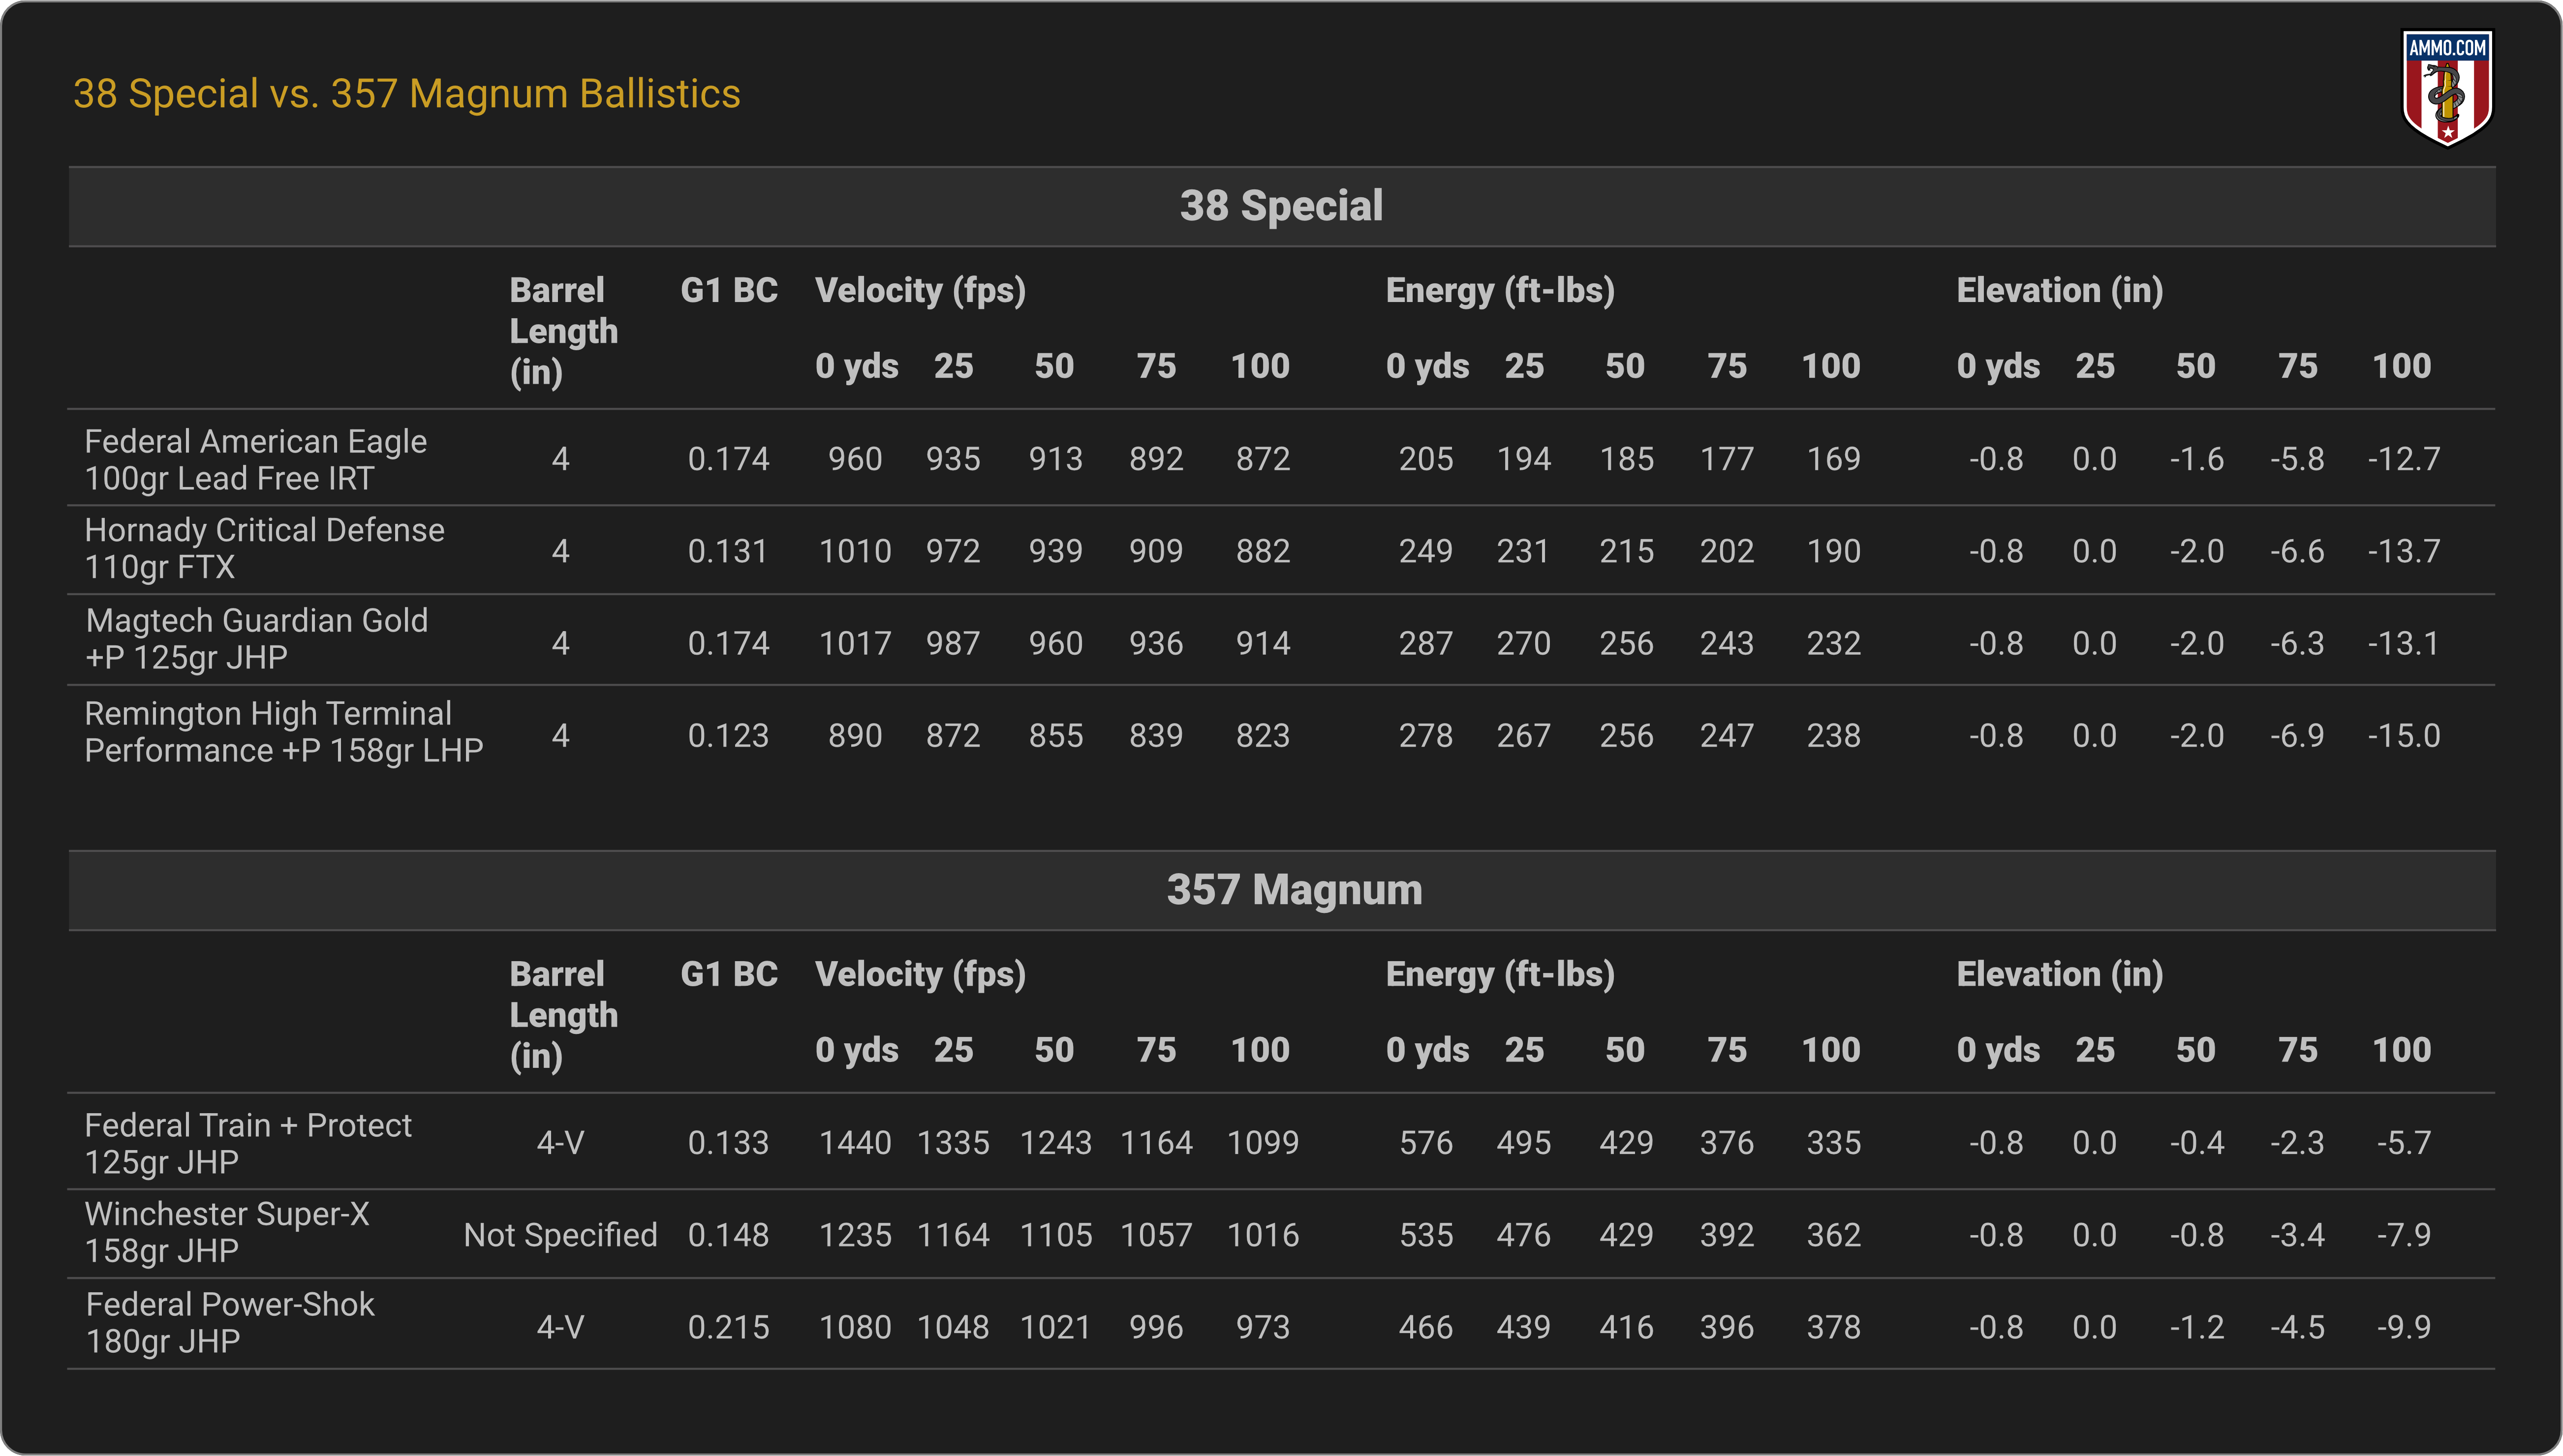The image size is (2563, 1456).
Task: Select muzzle velocity 1017 for Magtech Guardian Gold
Action: click(x=855, y=643)
